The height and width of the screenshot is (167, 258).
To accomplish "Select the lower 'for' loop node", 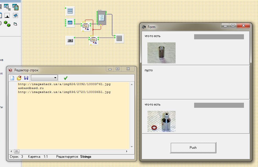I will (94, 40).
